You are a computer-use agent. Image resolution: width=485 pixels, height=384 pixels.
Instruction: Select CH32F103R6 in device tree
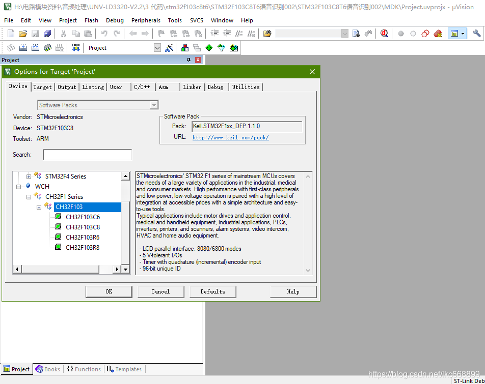pyautogui.click(x=83, y=238)
